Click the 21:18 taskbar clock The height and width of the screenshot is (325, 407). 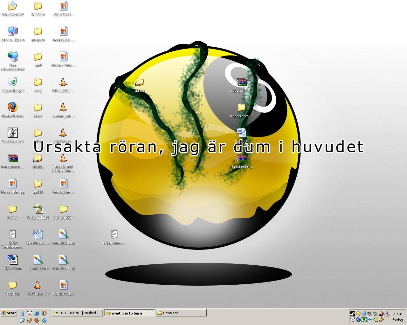tap(397, 314)
